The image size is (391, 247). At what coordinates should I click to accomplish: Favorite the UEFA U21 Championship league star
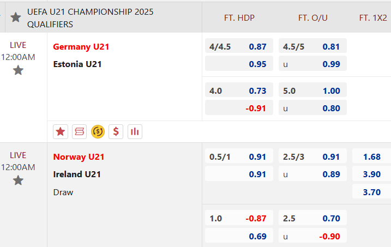pos(15,17)
